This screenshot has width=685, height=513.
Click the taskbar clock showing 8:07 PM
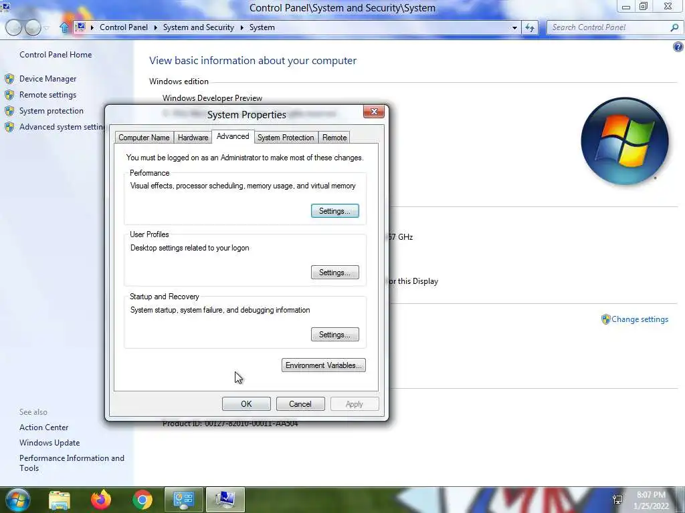tap(651, 500)
